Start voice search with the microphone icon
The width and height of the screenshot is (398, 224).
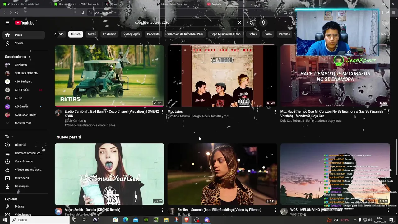pos(263,22)
